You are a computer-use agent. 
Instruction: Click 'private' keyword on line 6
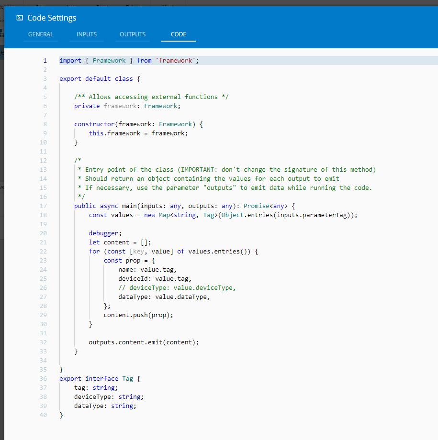87,106
